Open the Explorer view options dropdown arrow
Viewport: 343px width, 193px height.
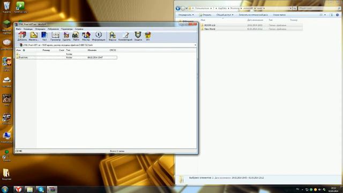tap(325, 15)
